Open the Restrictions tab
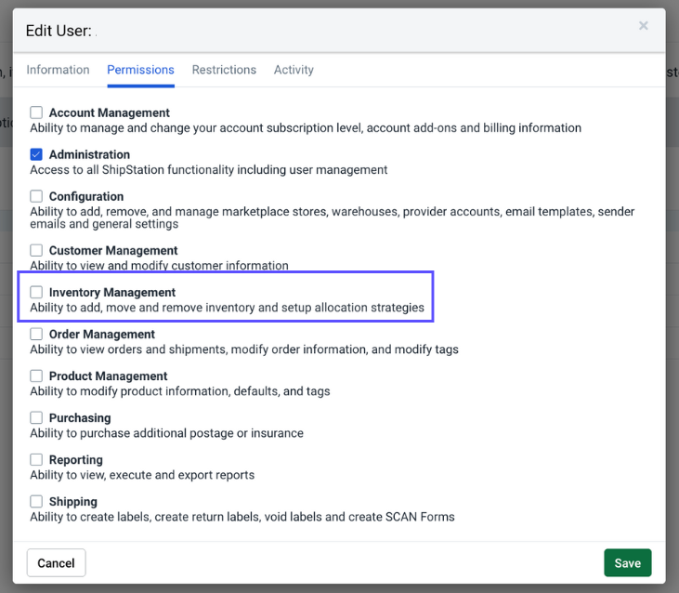The image size is (679, 593). click(x=224, y=70)
